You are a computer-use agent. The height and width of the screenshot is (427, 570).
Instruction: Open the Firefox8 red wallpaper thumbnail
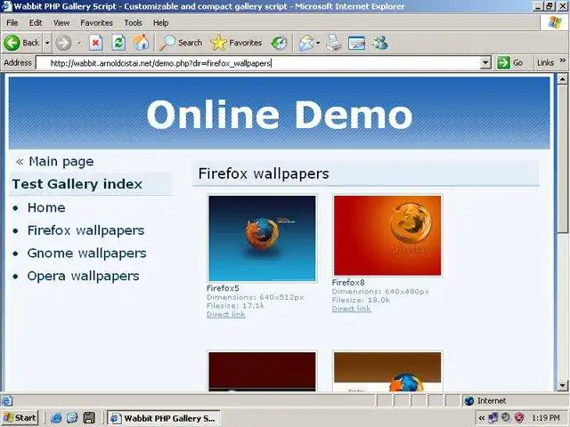pos(387,235)
